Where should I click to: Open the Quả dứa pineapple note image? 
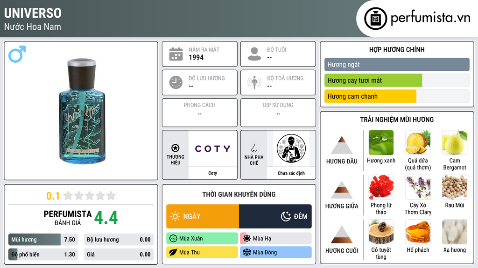(418, 142)
